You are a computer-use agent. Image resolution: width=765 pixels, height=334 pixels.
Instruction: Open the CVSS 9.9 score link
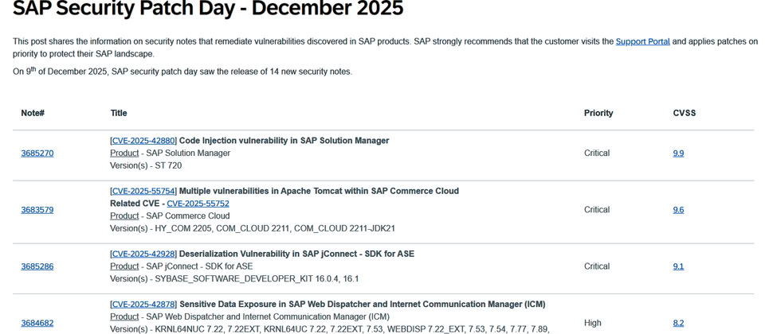tap(678, 153)
